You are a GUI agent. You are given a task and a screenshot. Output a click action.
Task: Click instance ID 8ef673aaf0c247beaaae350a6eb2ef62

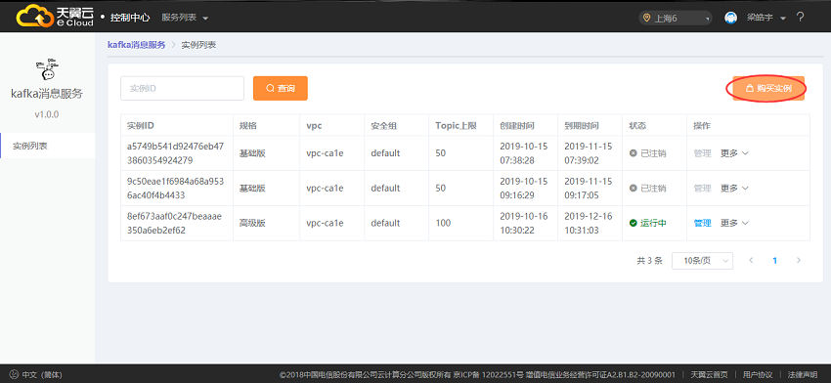point(174,223)
